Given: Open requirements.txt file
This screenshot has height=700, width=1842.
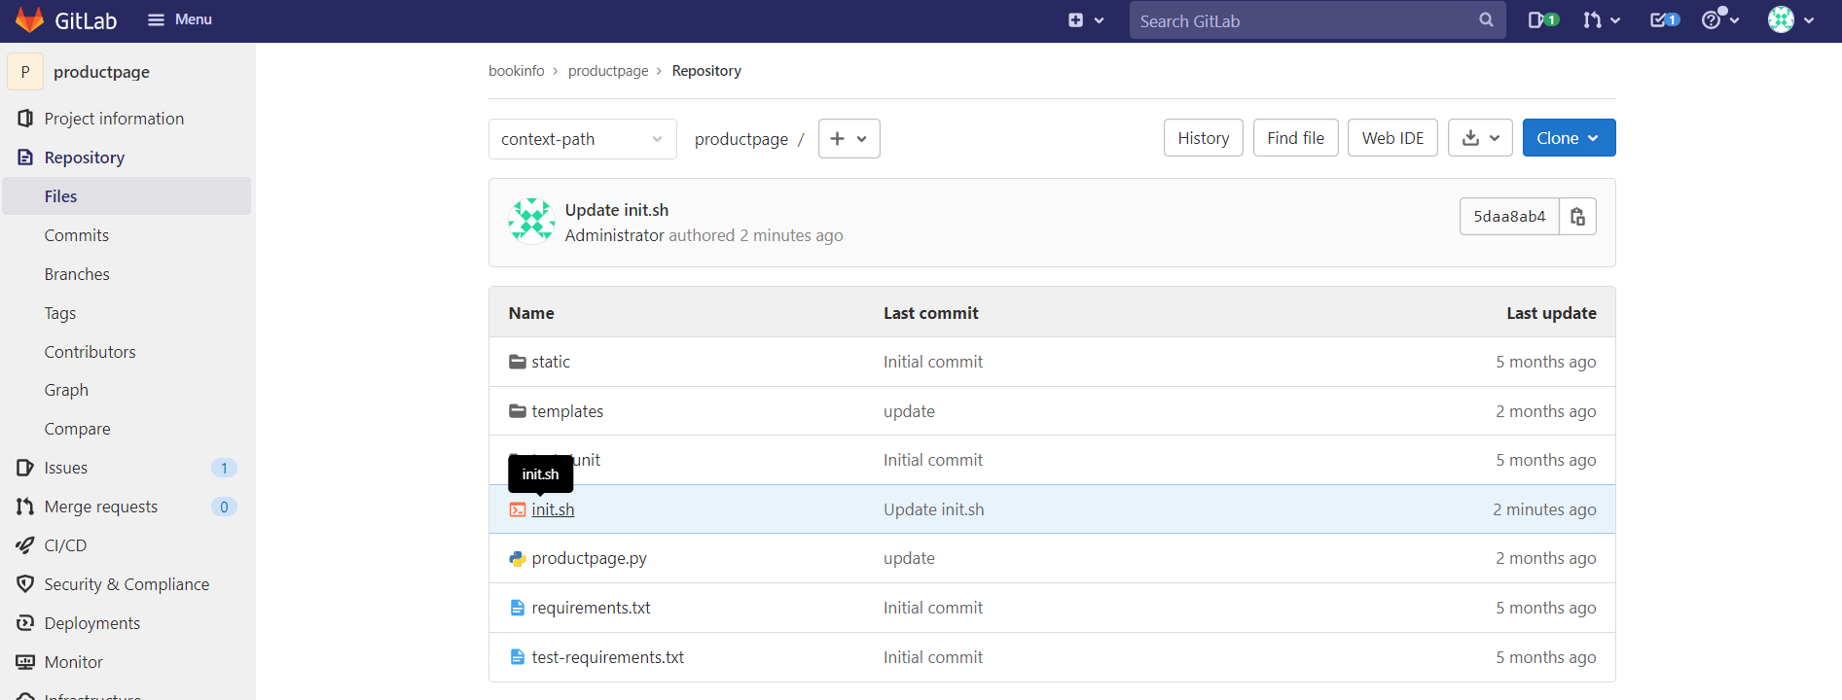Looking at the screenshot, I should click(591, 608).
